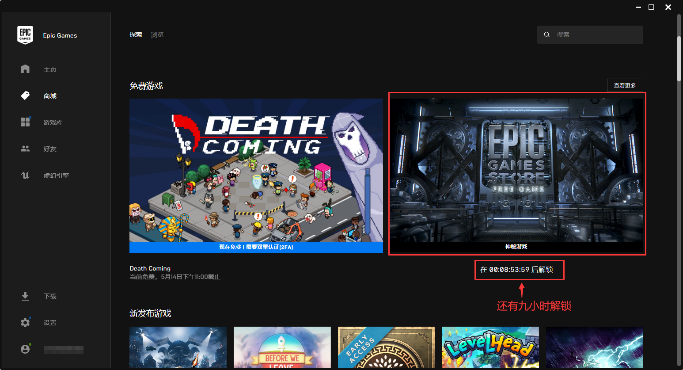Click the 商城 sidebar label
The image size is (683, 370).
pyautogui.click(x=50, y=96)
